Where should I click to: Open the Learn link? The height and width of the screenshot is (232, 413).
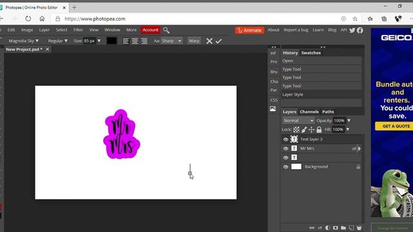(x=318, y=30)
